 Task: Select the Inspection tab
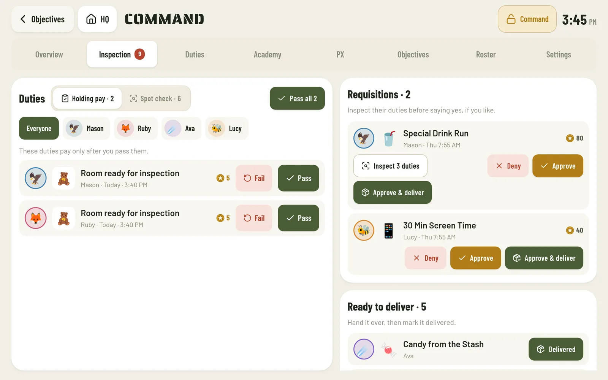122,54
